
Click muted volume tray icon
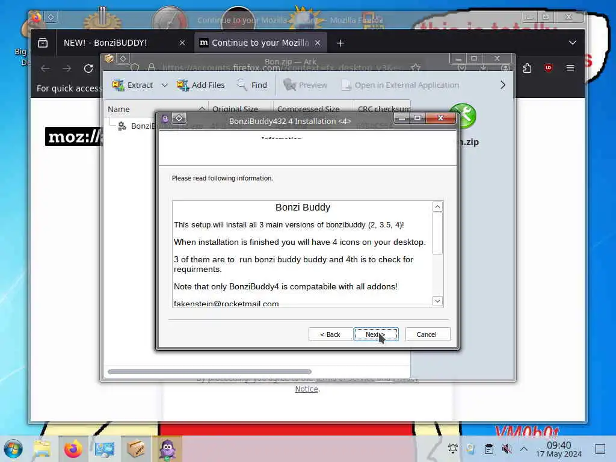point(507,448)
